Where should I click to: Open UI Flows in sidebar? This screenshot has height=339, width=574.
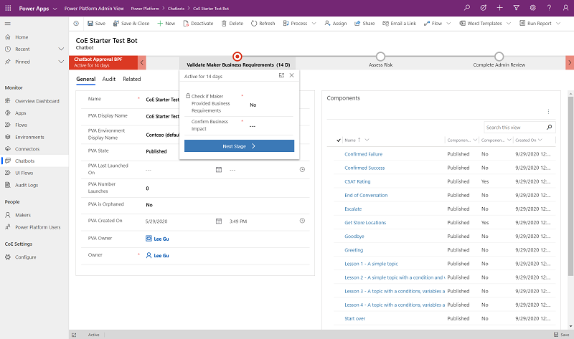coord(24,173)
